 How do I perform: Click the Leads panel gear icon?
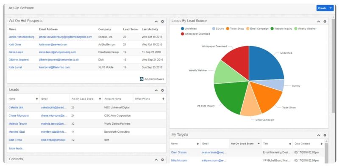[162, 90]
